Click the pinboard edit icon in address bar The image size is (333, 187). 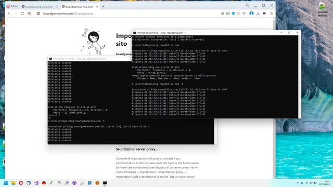[x=223, y=14]
